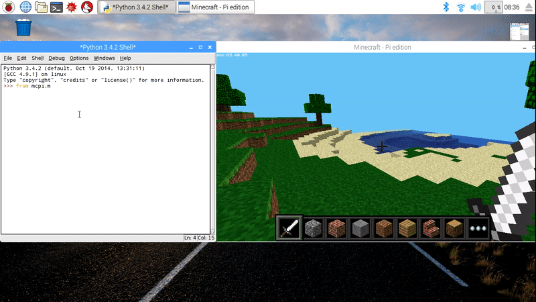Viewport: 536px width, 302px height.
Task: Select the brick stairs in the hotbar
Action: point(431,229)
